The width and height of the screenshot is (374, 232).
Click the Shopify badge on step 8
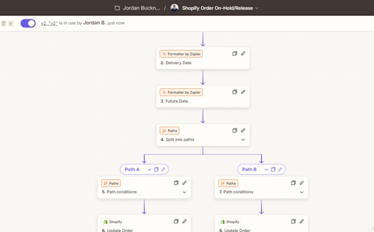tap(230, 222)
